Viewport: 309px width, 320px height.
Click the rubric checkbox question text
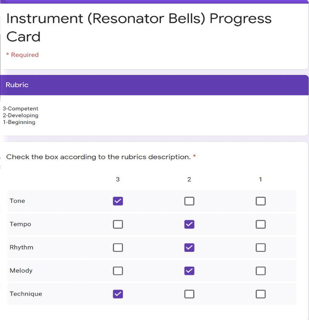click(99, 157)
